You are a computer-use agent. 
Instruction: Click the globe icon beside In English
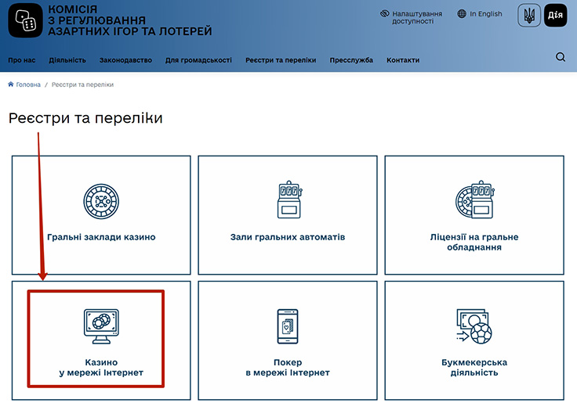click(x=462, y=14)
